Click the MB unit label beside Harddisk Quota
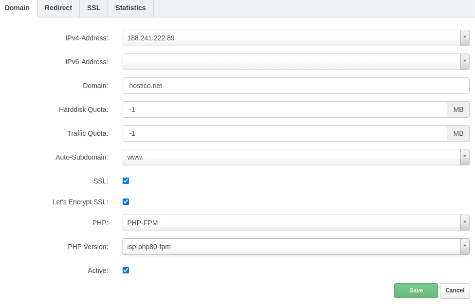 click(458, 109)
